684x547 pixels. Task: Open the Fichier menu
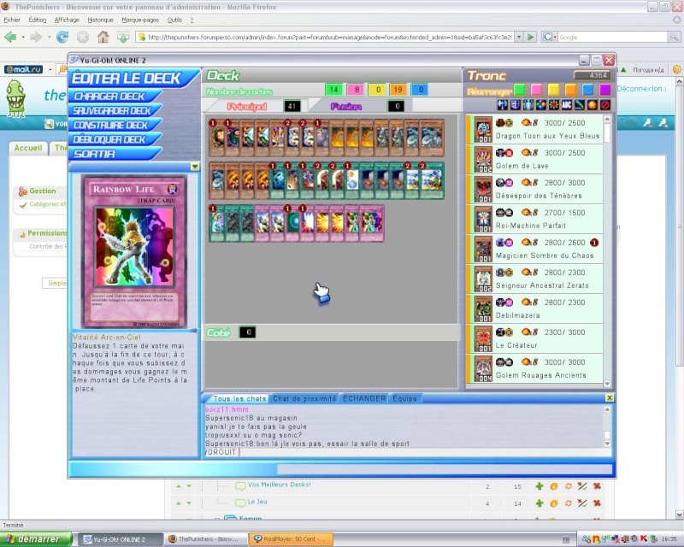tap(12, 20)
